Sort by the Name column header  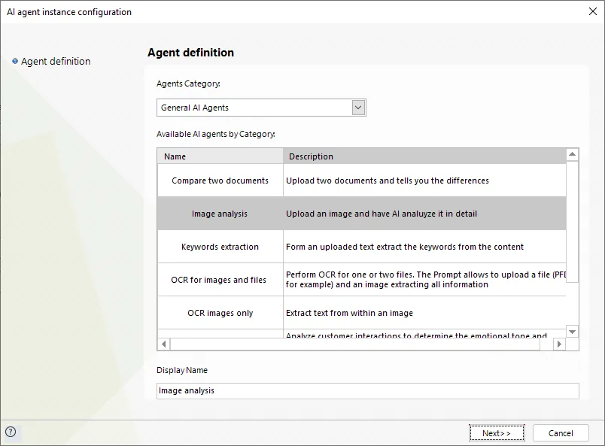[x=220, y=156]
